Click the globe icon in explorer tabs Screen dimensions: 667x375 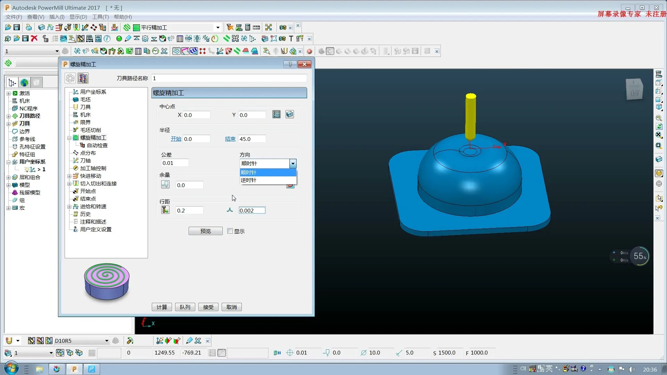coord(24,83)
